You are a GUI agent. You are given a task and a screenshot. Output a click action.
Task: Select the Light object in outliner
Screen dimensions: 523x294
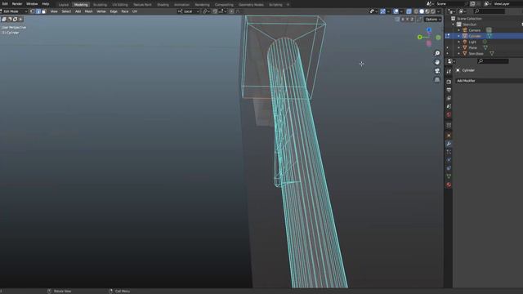[472, 42]
